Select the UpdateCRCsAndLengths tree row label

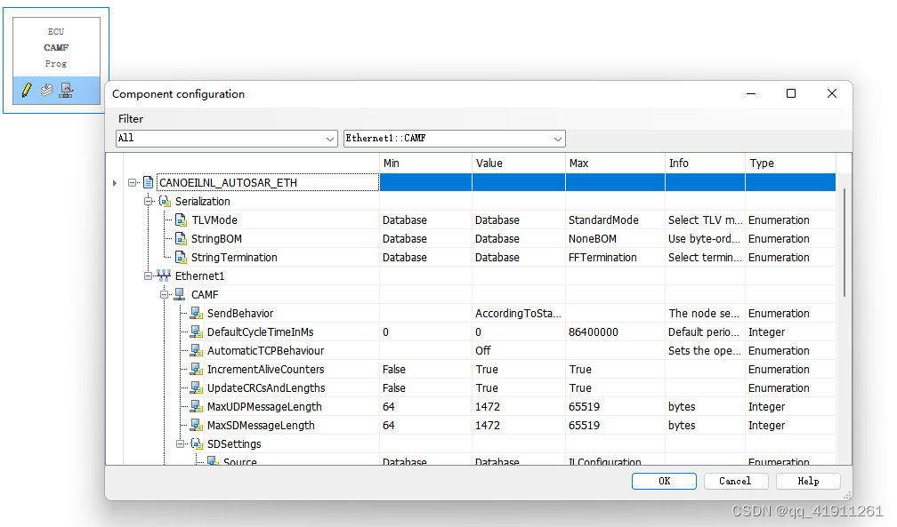click(x=266, y=388)
